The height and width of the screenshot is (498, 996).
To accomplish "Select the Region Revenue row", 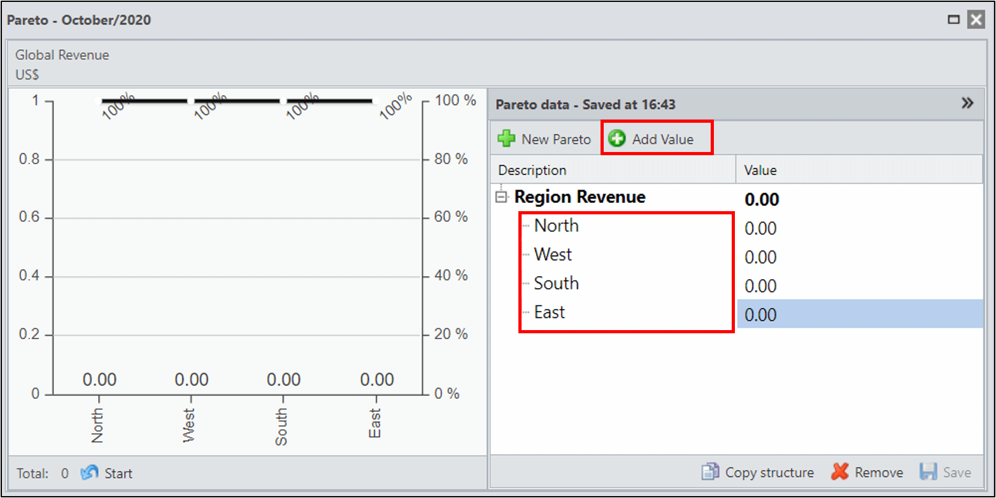I will click(737, 198).
